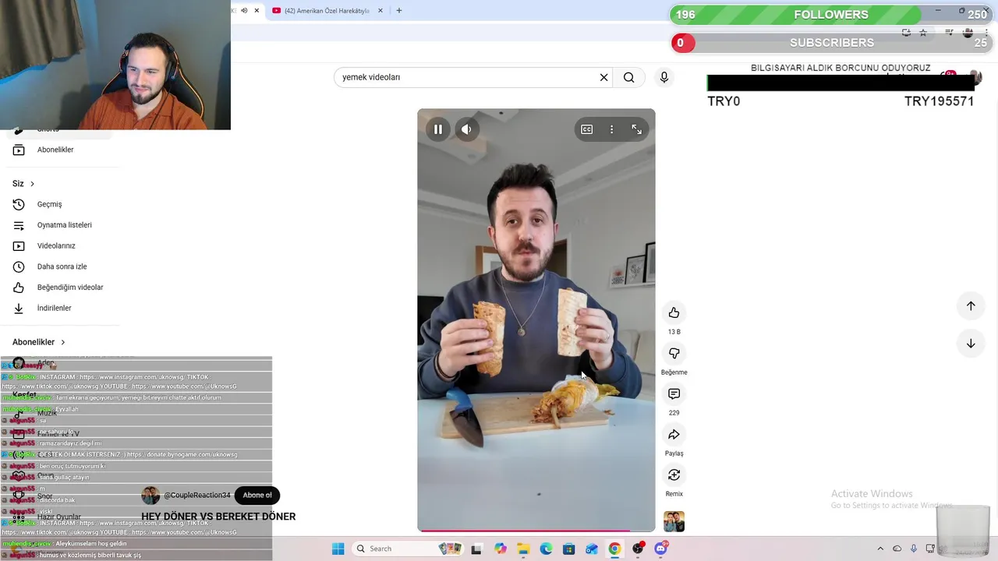Expand the 'Siz' section chevron
This screenshot has height=561, width=998.
pos(32,184)
